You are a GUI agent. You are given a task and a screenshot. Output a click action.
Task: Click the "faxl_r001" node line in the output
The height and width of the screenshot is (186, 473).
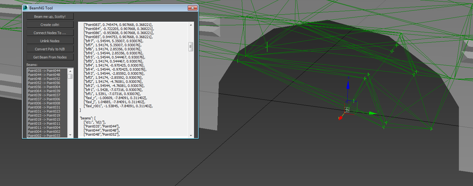[118, 106]
